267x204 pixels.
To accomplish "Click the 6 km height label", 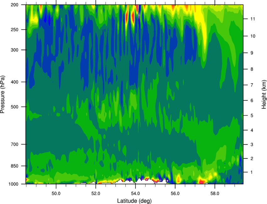I will coord(252,100).
